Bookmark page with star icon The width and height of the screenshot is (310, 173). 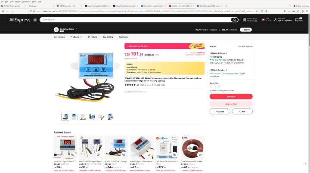pyautogui.click(x=257, y=11)
